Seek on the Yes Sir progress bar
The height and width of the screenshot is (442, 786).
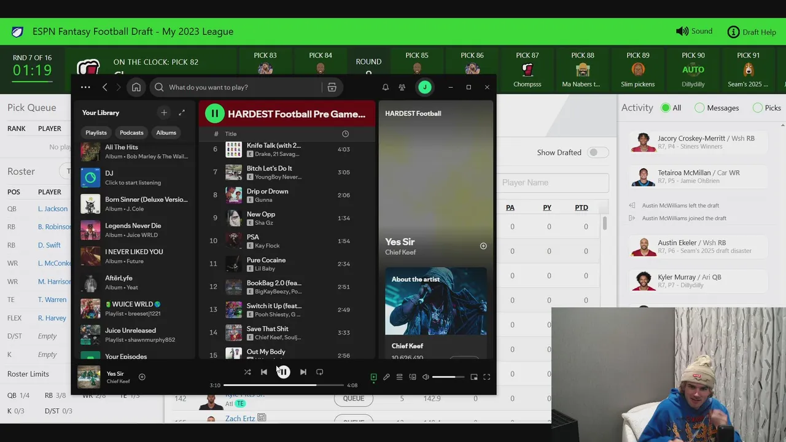(x=283, y=385)
